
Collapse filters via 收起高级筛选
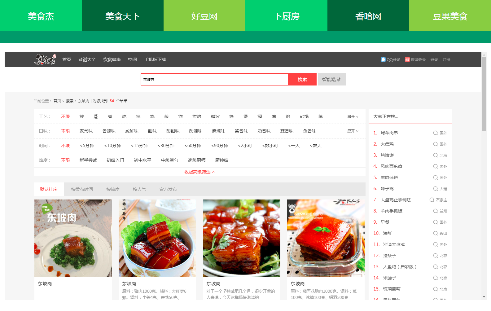coord(199,172)
